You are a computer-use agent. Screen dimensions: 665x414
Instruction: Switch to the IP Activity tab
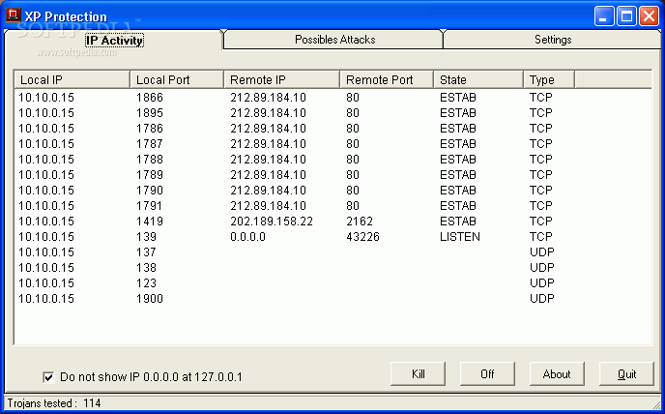click(x=114, y=41)
